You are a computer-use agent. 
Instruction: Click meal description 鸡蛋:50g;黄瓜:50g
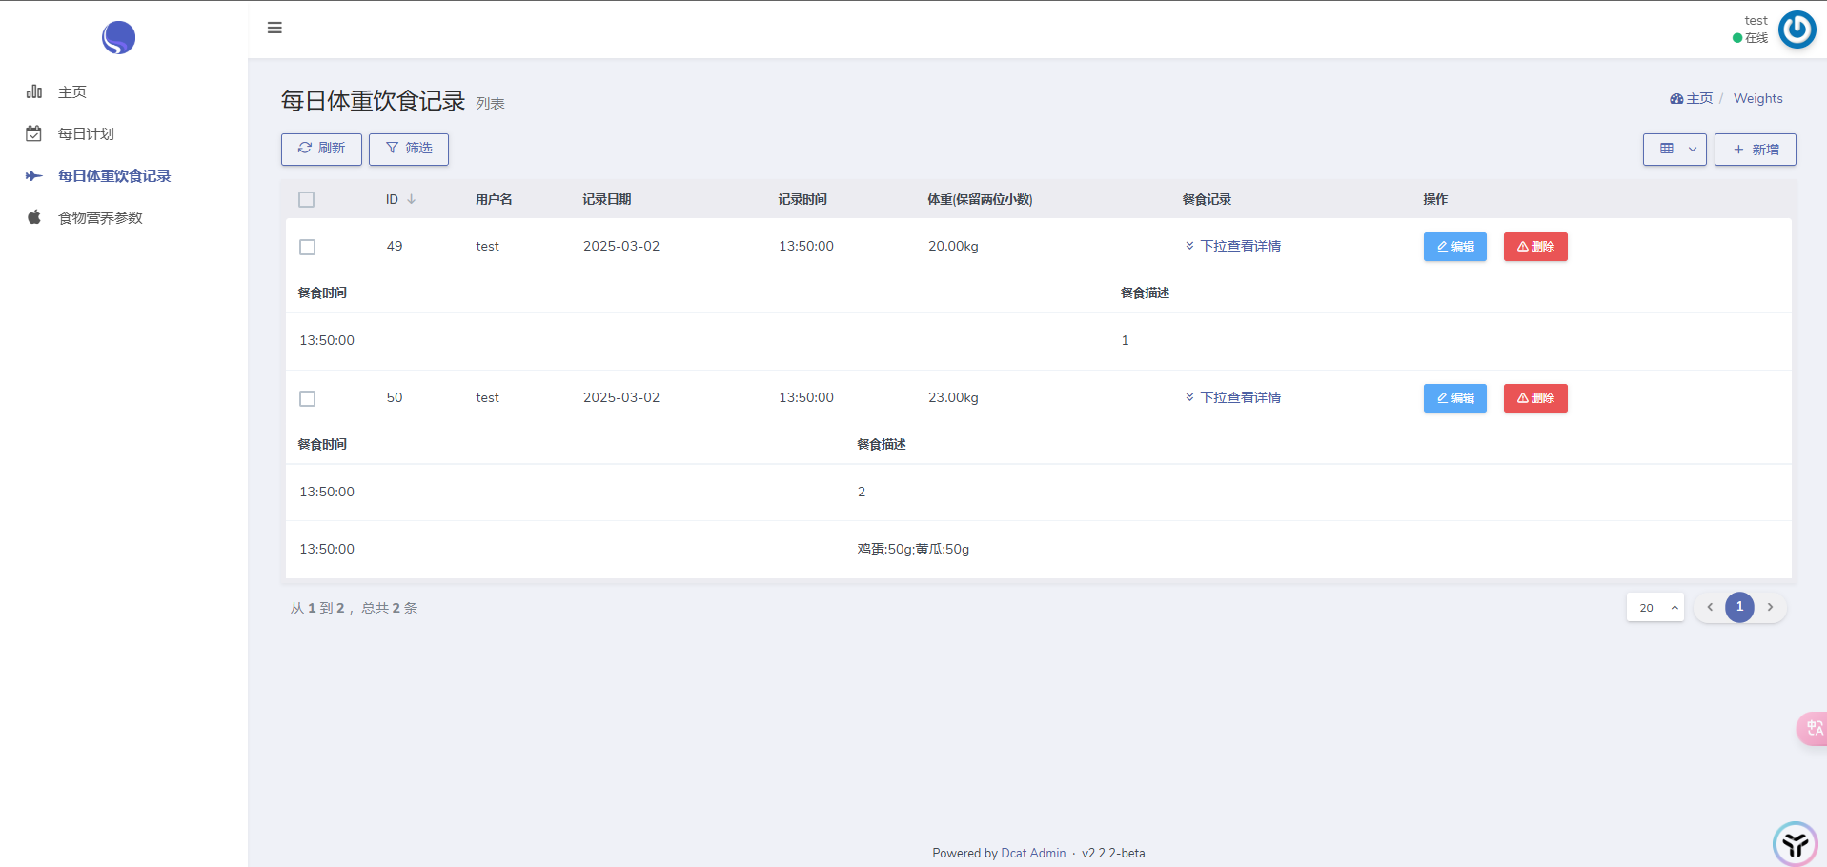click(x=913, y=549)
